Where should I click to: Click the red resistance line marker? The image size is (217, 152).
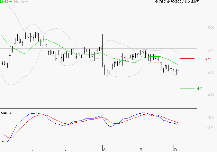tap(187, 59)
